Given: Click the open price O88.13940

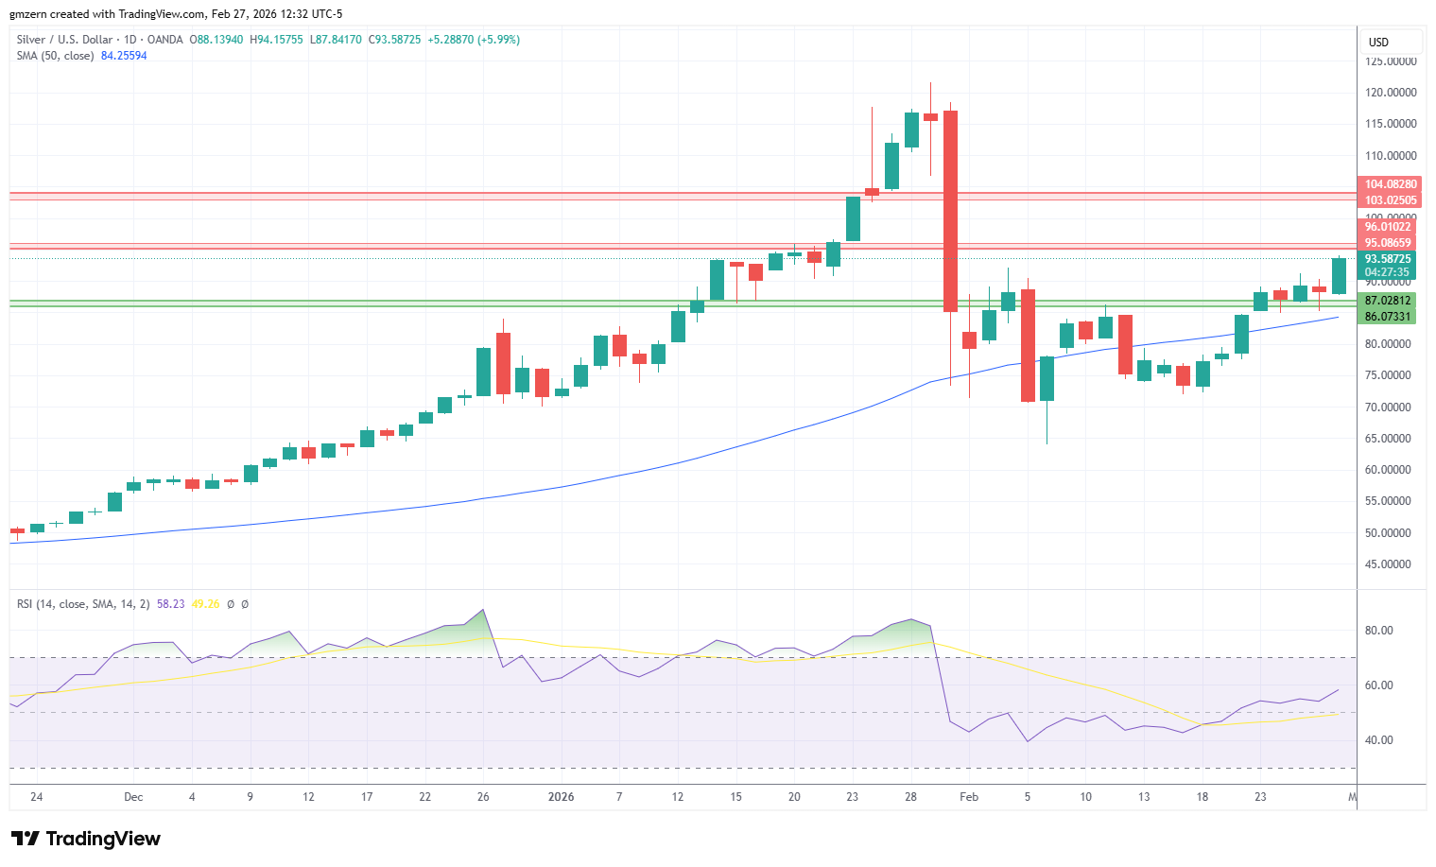Looking at the screenshot, I should click(216, 40).
